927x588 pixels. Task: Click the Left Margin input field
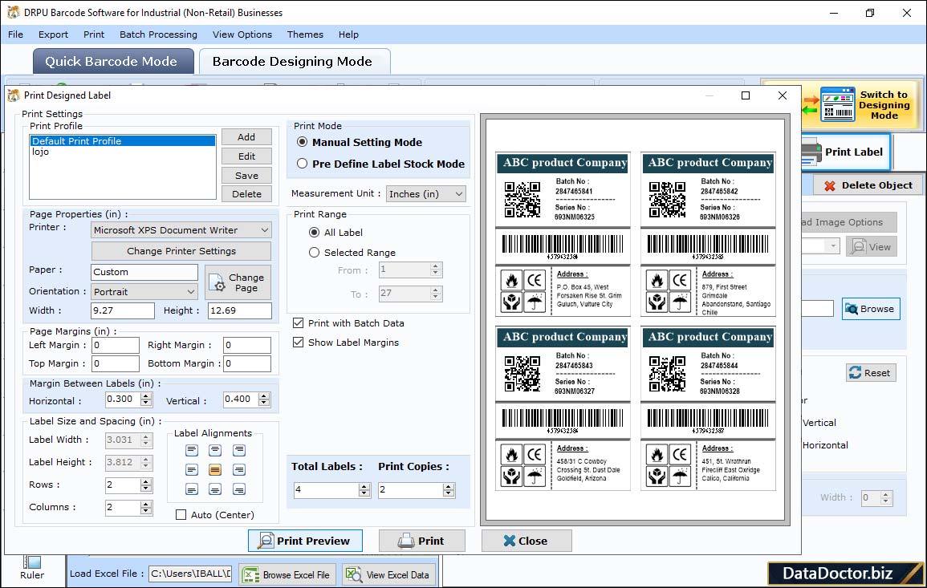click(116, 345)
